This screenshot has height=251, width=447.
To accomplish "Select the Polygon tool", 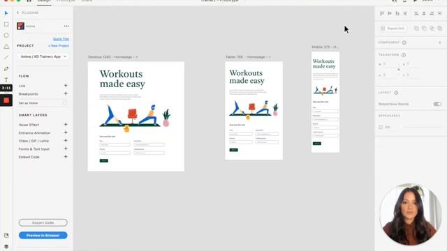I will point(6,47).
